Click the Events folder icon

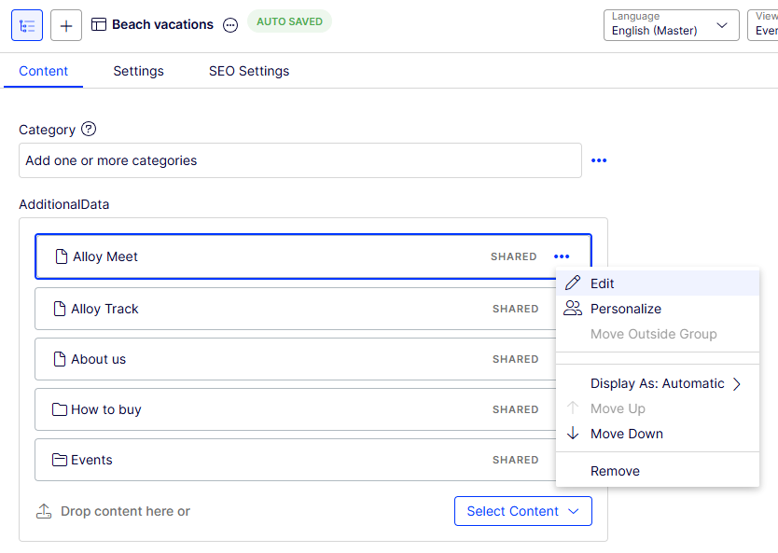tap(60, 460)
